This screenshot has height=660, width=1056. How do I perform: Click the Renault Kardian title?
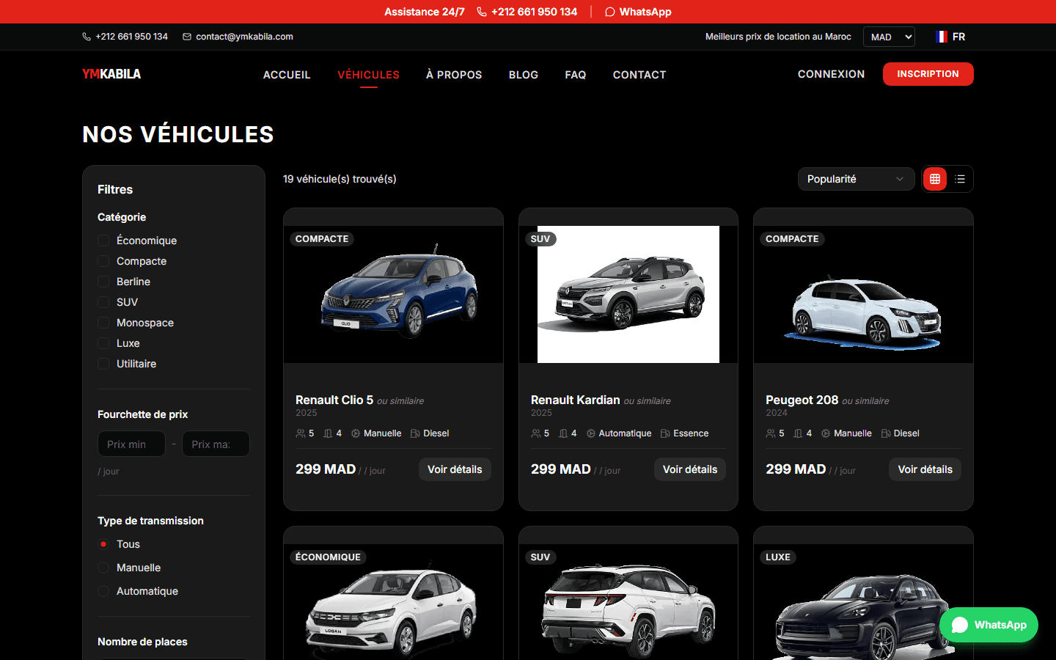pos(576,400)
